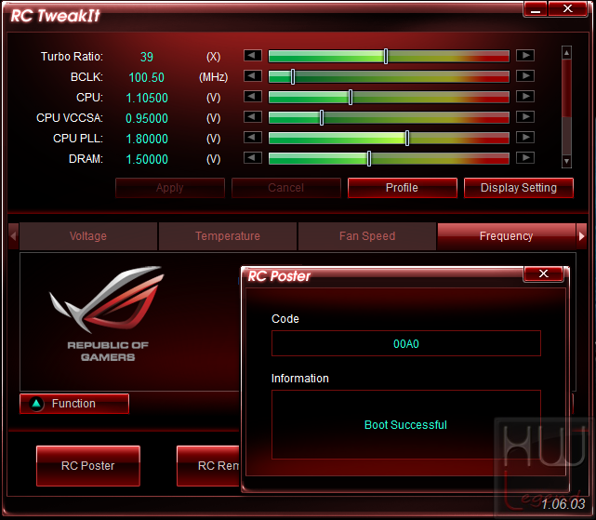Increase BCLK with right arrow
The width and height of the screenshot is (596, 520).
[x=525, y=76]
